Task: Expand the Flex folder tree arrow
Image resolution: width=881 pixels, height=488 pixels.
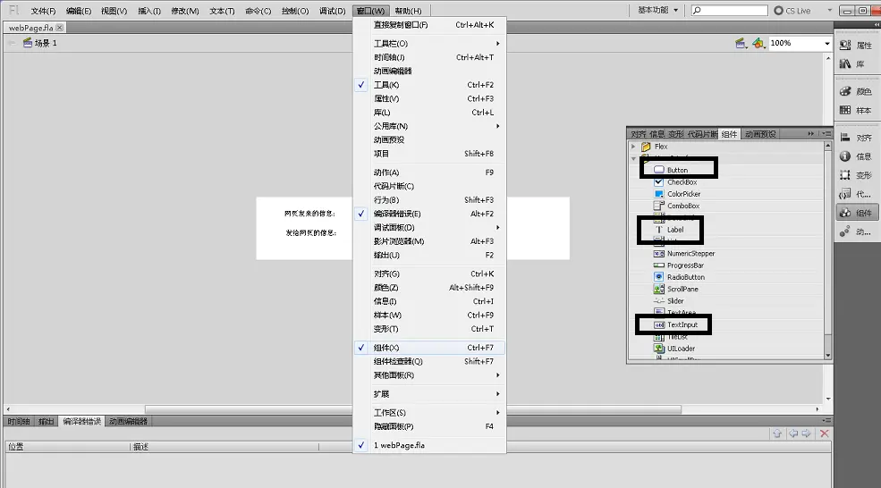Action: click(633, 147)
